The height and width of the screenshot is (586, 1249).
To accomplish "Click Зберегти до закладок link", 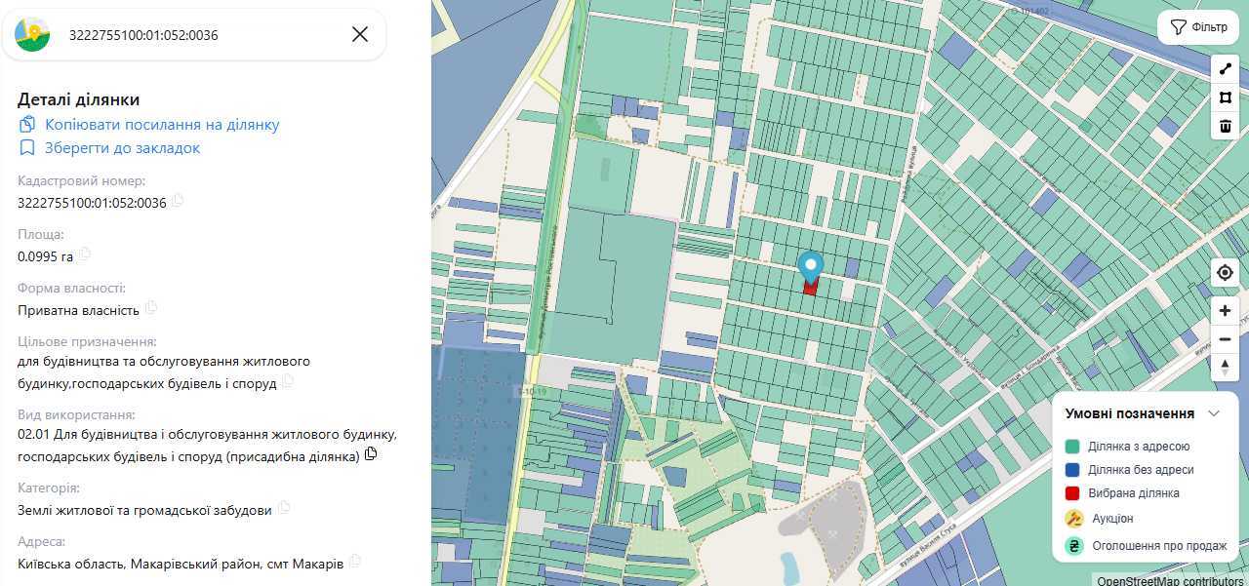I will click(122, 148).
